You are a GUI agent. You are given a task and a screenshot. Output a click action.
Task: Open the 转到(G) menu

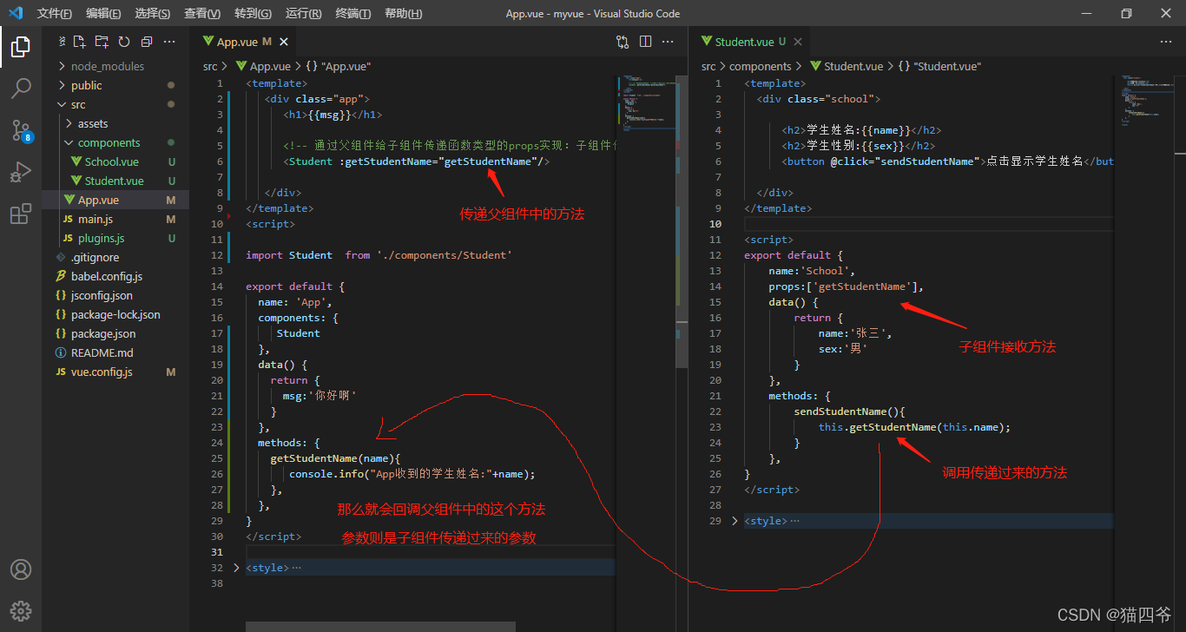pyautogui.click(x=253, y=13)
